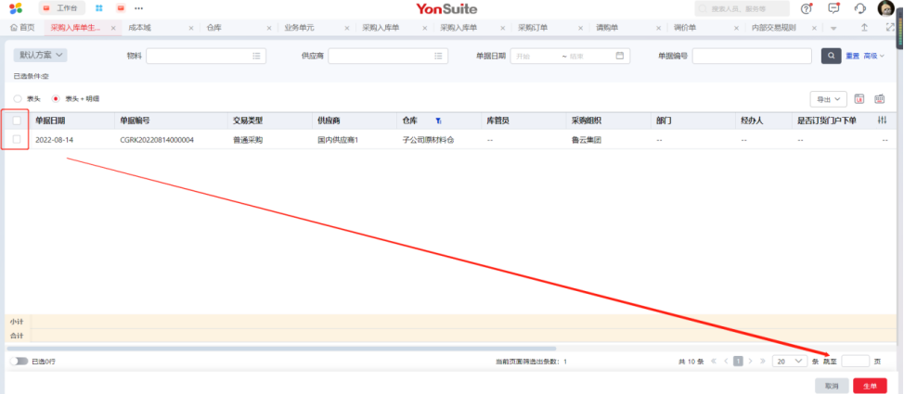This screenshot has height=394, width=904.
Task: Click the 取消 cancel button
Action: pyautogui.click(x=831, y=385)
